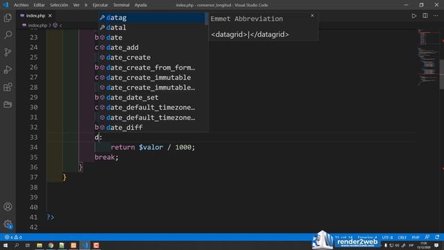Screen dimensions: 444x250
Task: Open the Manage gear icon
Action: (x=8, y=224)
